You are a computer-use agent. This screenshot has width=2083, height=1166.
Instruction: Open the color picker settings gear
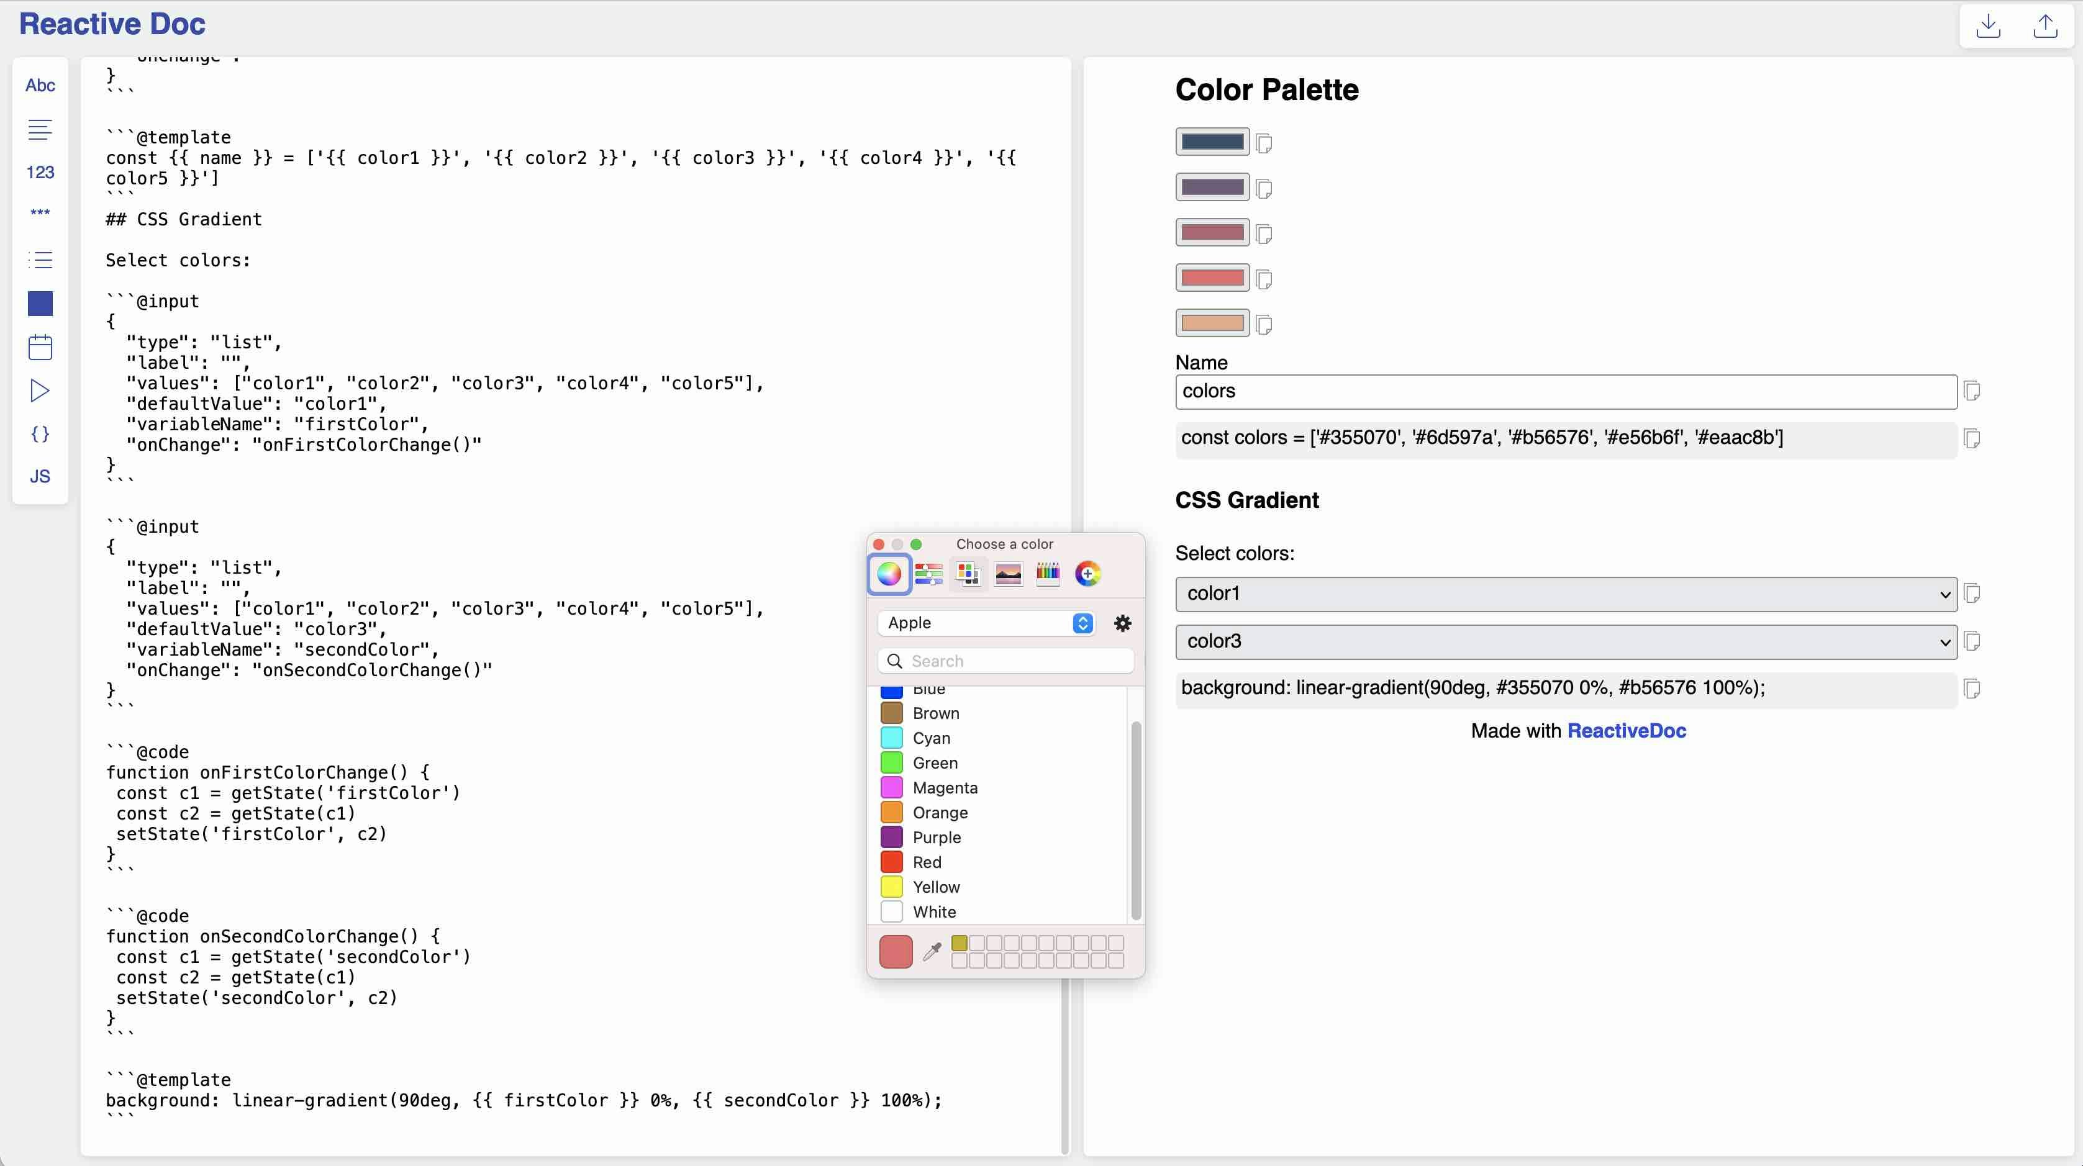pyautogui.click(x=1122, y=623)
